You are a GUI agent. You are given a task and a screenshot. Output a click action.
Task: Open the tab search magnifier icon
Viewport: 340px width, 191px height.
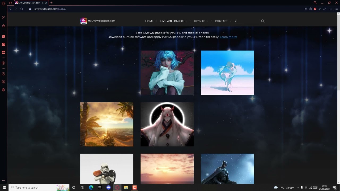click(x=315, y=3)
